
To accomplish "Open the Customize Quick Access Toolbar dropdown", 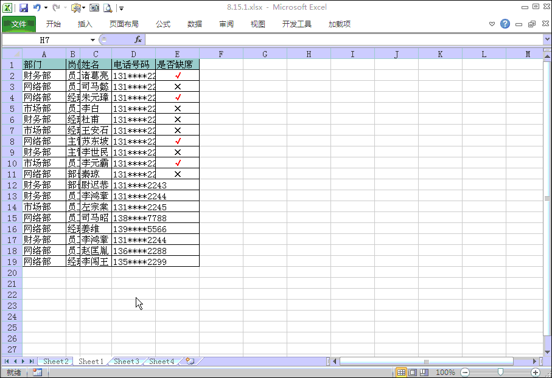I will click(x=122, y=8).
